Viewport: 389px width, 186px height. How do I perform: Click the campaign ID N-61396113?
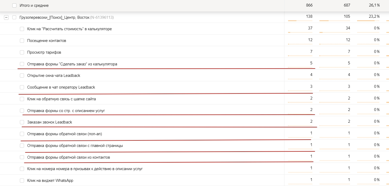coord(102,17)
